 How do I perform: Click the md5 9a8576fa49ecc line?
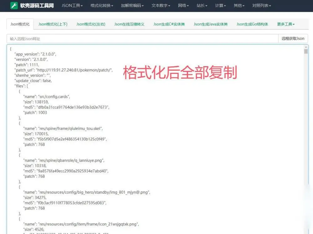66,171
